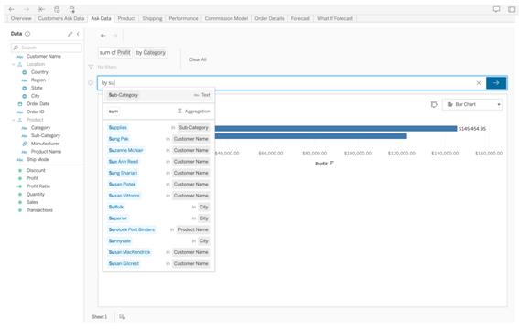Screen dimensions: 519x330
Task: Submit query with blue arrow button
Action: [496, 83]
